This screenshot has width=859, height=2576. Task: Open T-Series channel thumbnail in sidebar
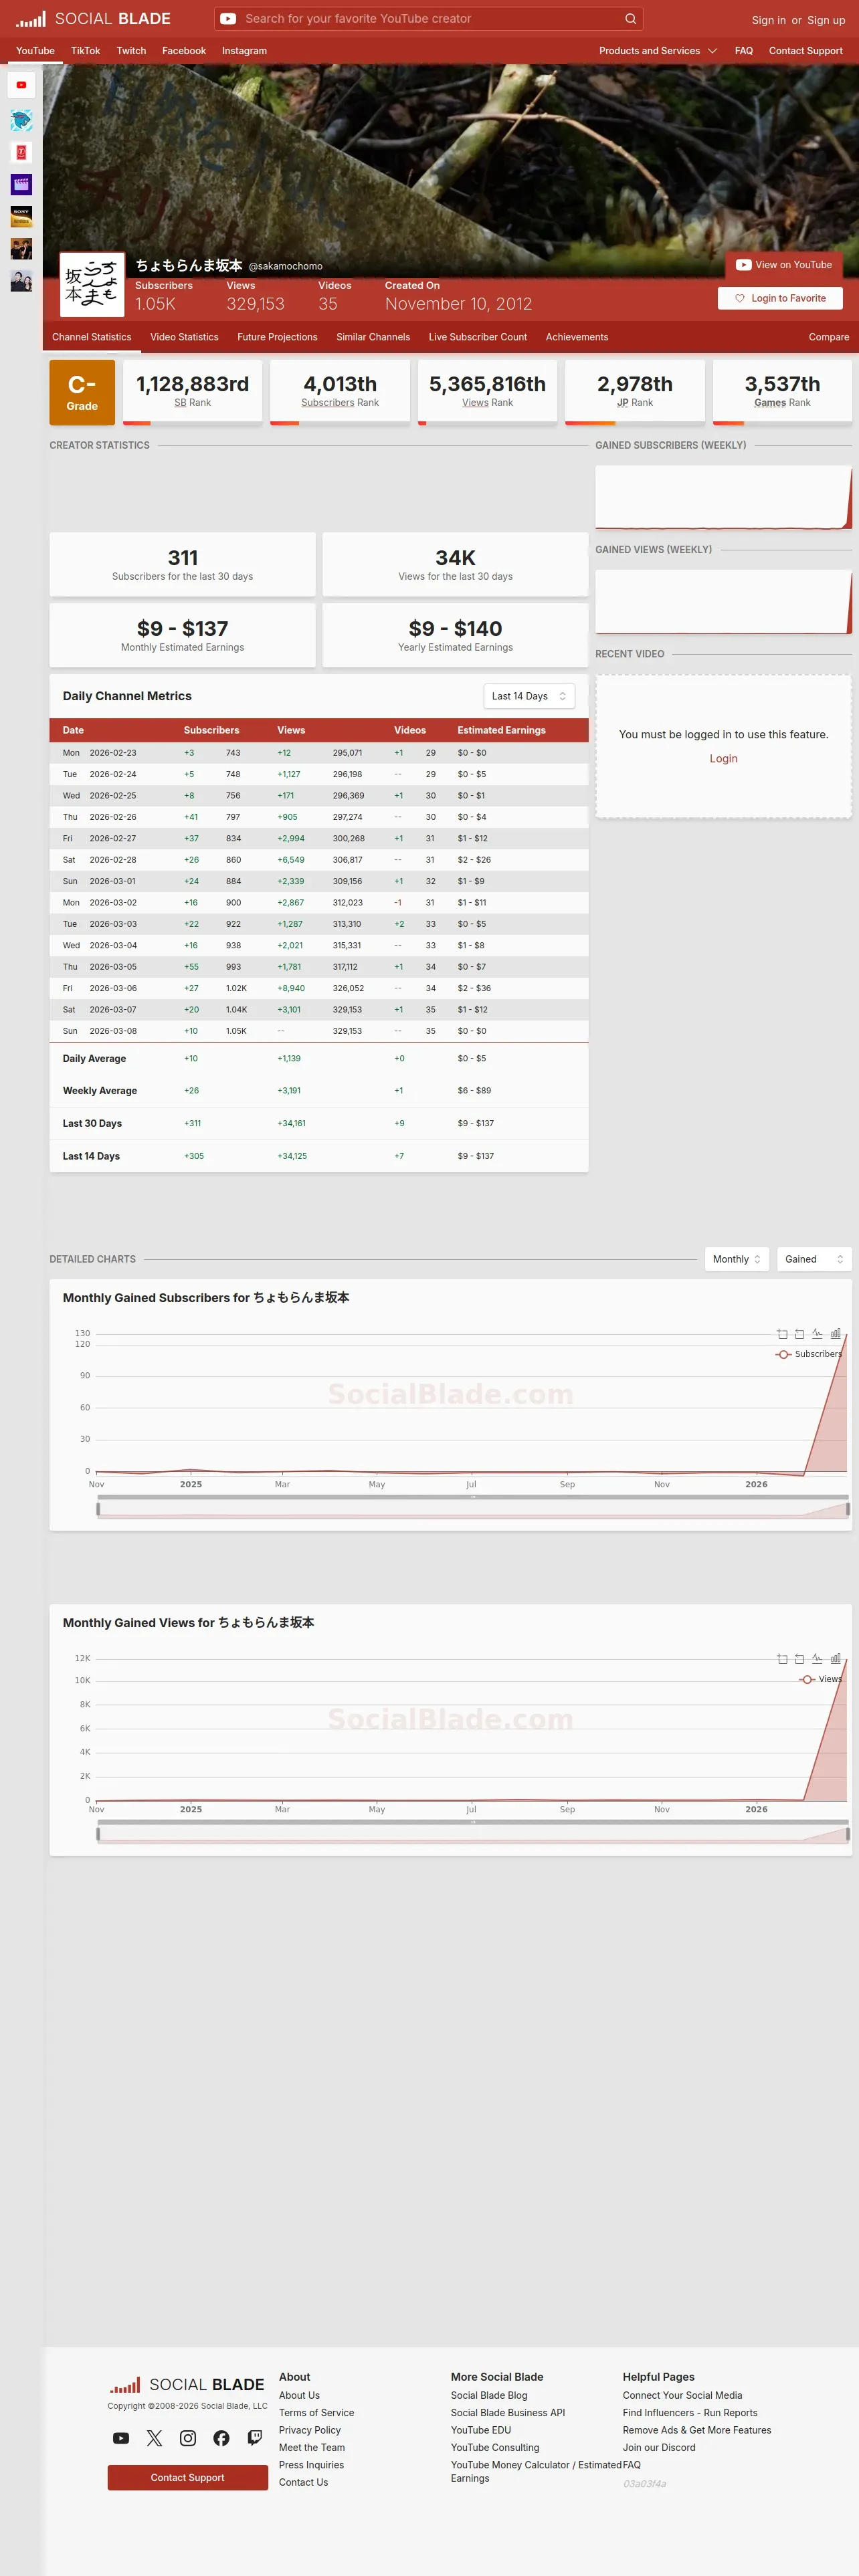(21, 153)
